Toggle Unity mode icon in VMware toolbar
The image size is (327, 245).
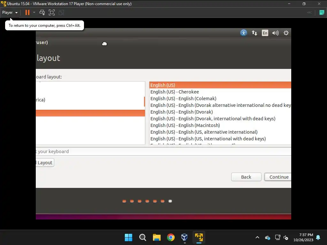pos(61,12)
